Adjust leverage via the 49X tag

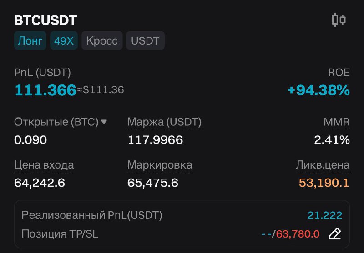[x=64, y=40]
